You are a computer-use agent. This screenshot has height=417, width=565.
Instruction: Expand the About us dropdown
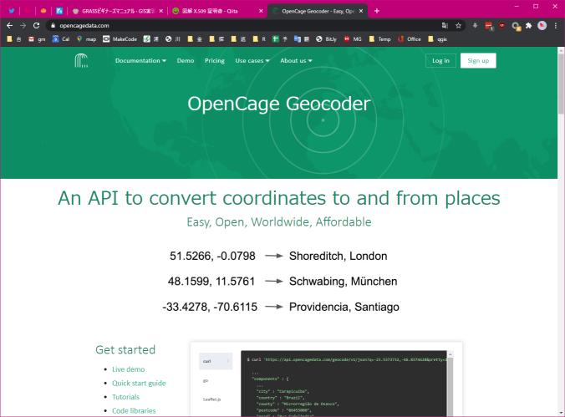[296, 61]
